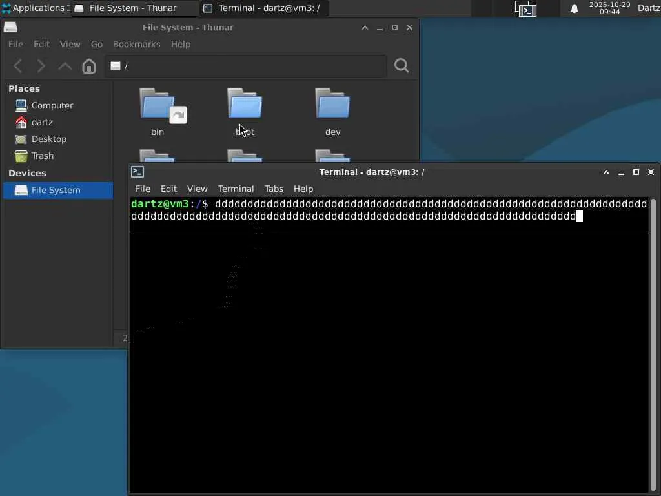Open Thunar Bookmarks menu
The image size is (661, 496).
click(137, 44)
